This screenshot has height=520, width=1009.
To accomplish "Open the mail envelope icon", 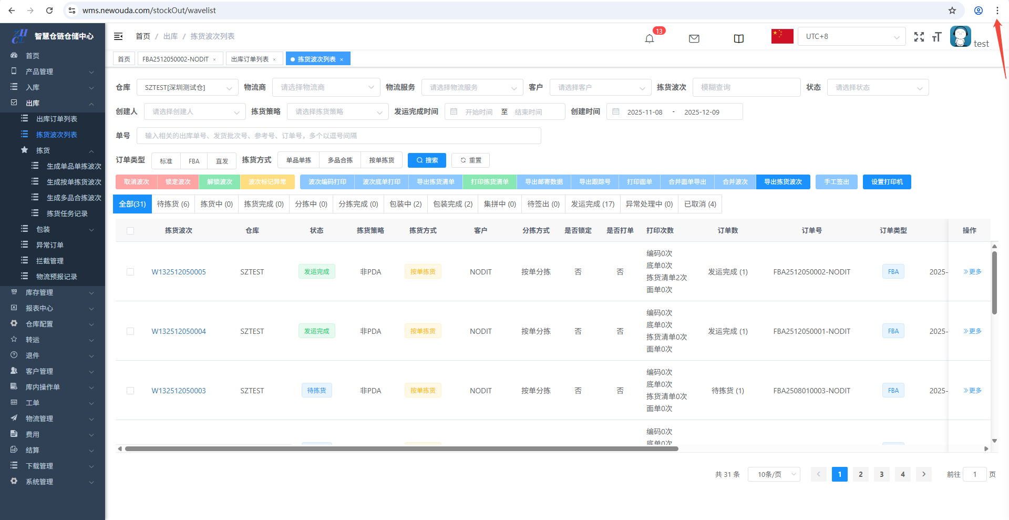I will [x=694, y=38].
